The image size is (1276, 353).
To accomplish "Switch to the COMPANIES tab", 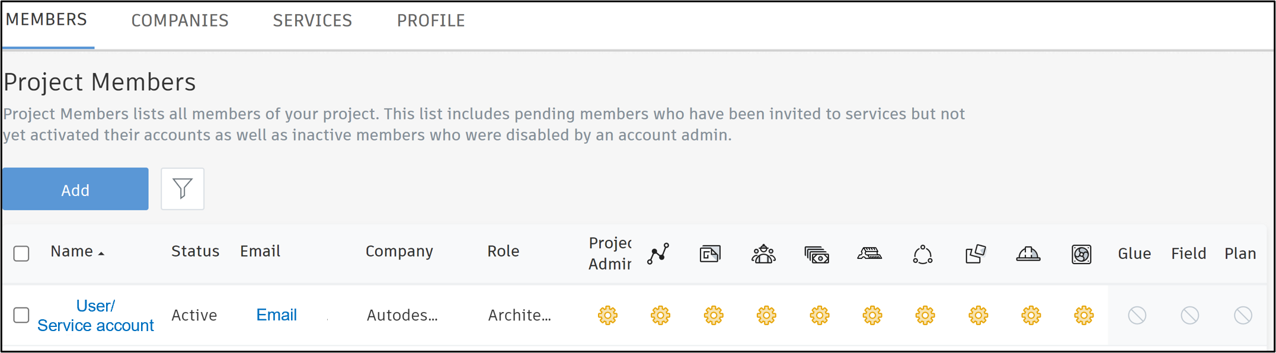I will [x=180, y=20].
